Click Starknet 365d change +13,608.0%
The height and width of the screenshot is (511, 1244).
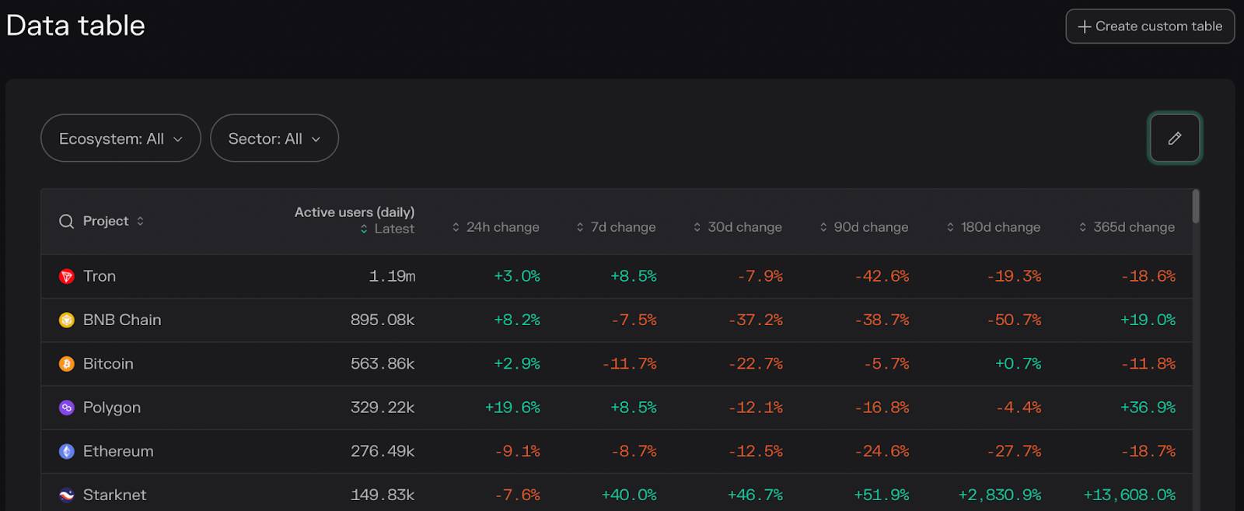pos(1130,495)
